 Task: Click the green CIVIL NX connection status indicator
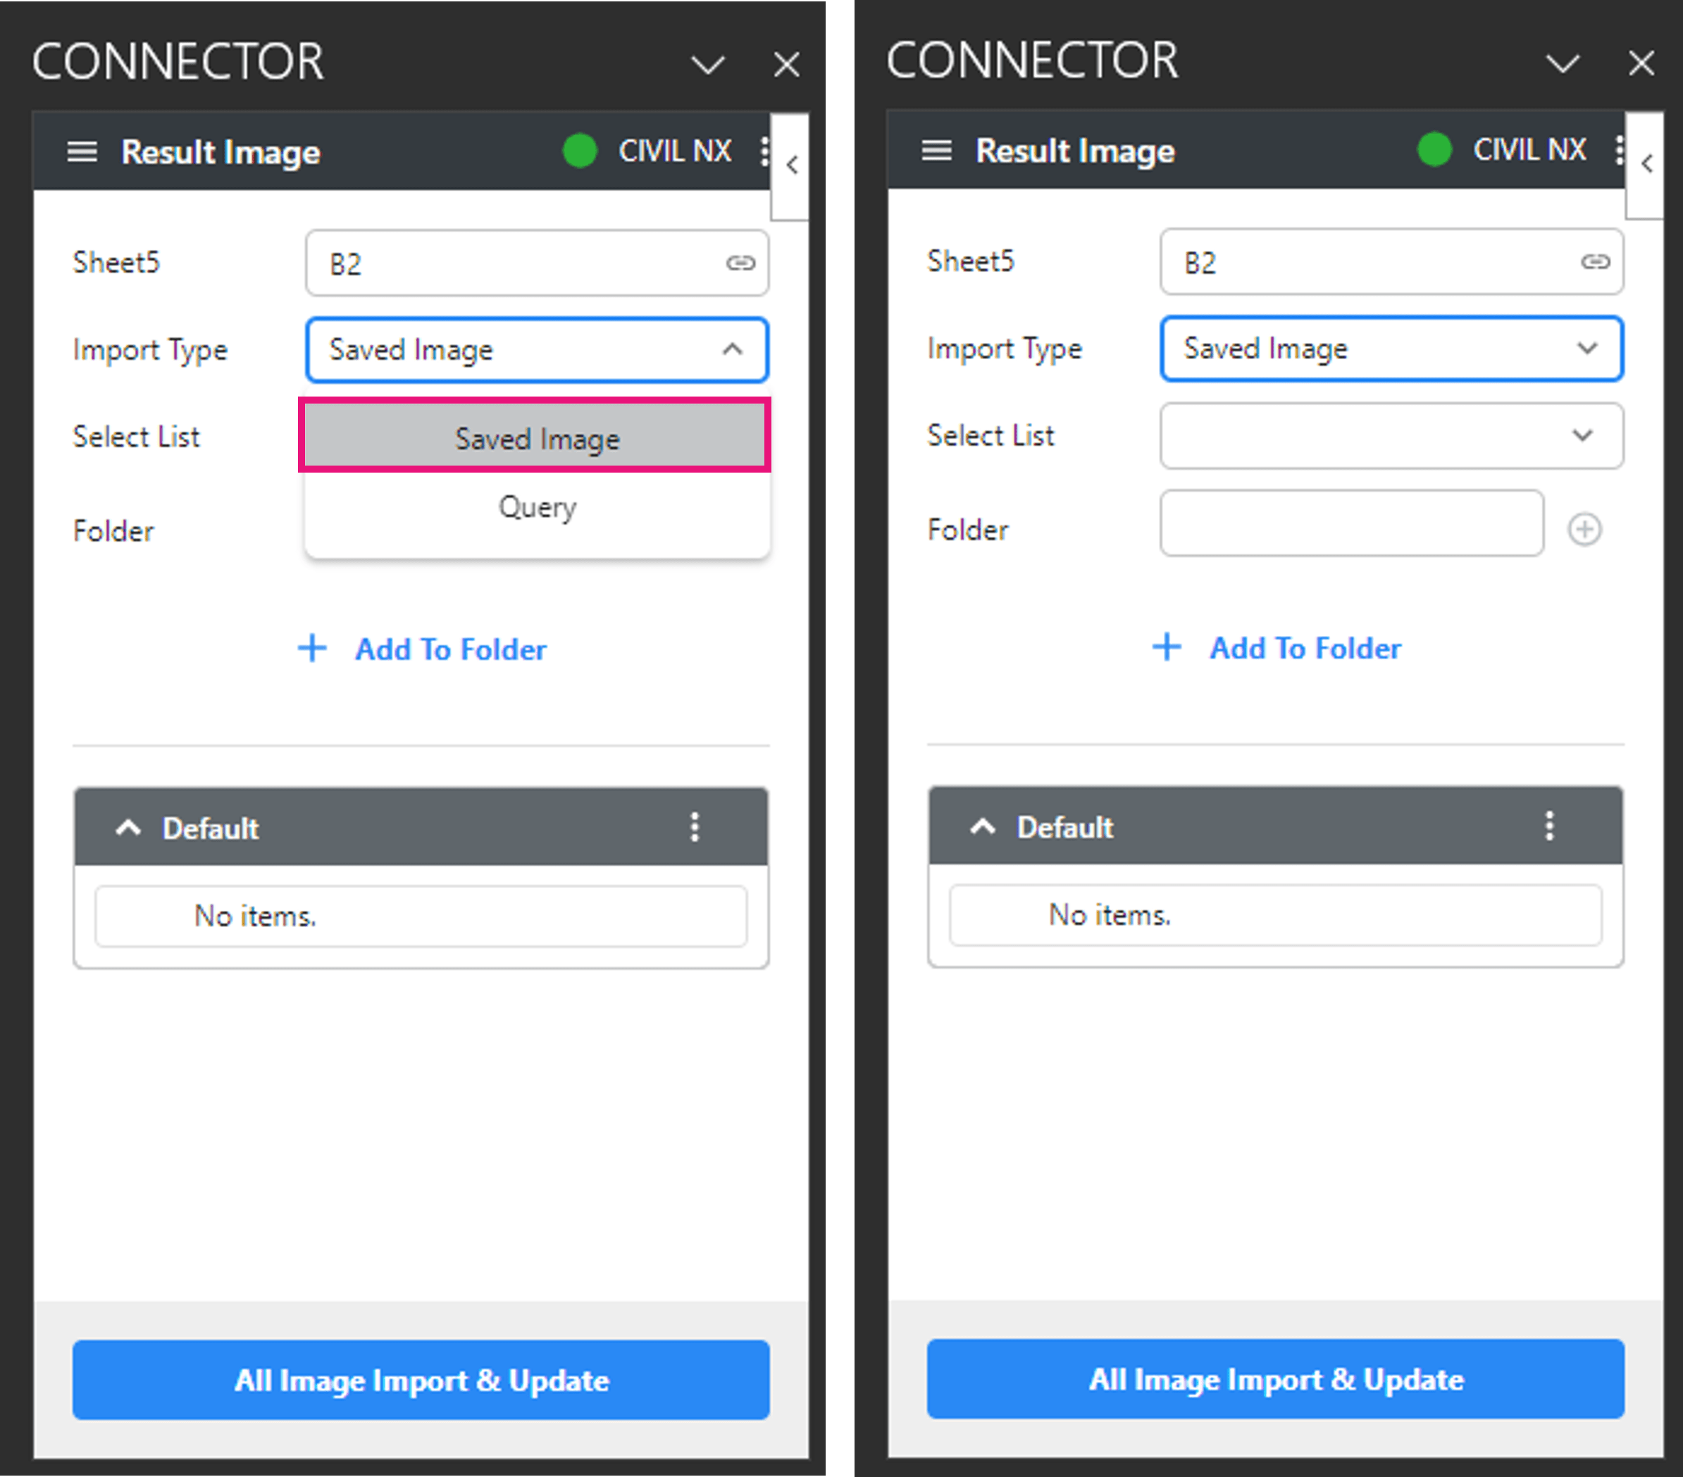(x=579, y=151)
